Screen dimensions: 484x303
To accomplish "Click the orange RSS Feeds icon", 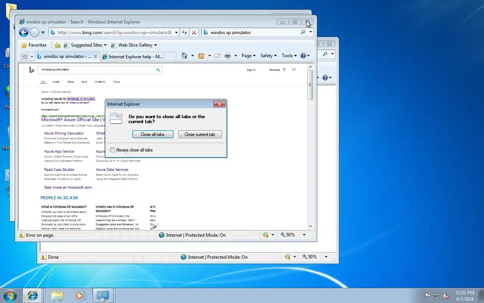I will pos(201,56).
